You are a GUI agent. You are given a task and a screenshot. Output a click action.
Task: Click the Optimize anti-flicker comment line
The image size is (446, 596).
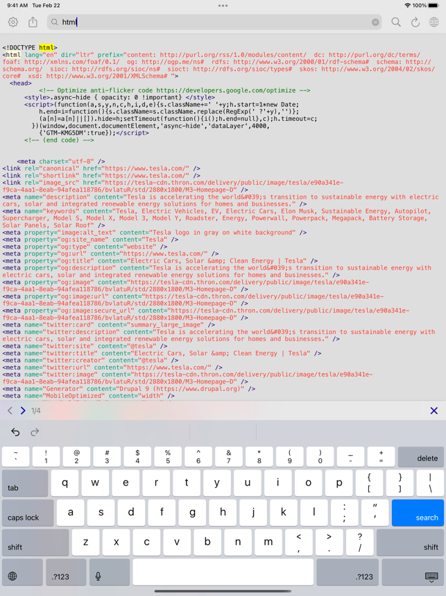click(175, 90)
